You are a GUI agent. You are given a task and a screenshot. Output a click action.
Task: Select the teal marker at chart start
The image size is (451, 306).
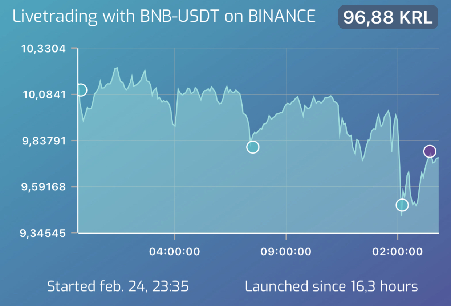pyautogui.click(x=81, y=90)
